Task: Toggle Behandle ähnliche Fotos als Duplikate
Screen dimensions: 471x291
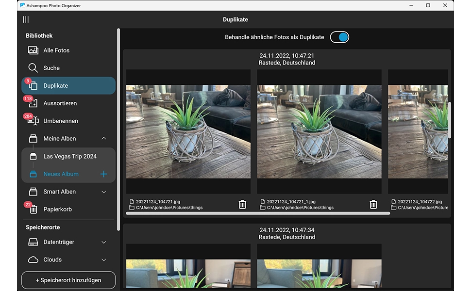Action: pyautogui.click(x=339, y=37)
